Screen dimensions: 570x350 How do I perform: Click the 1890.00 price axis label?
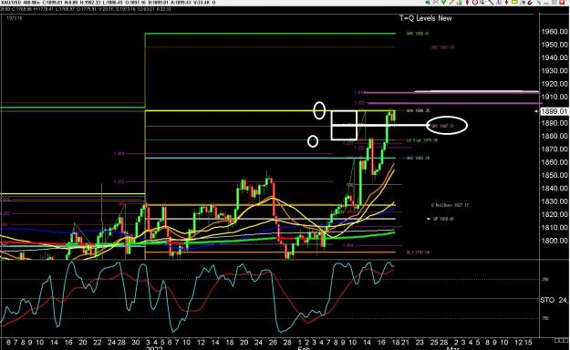coord(554,123)
